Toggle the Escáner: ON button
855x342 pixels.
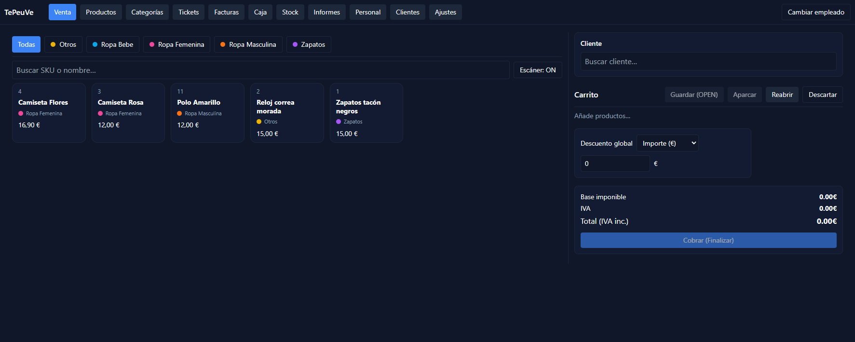tap(537, 70)
